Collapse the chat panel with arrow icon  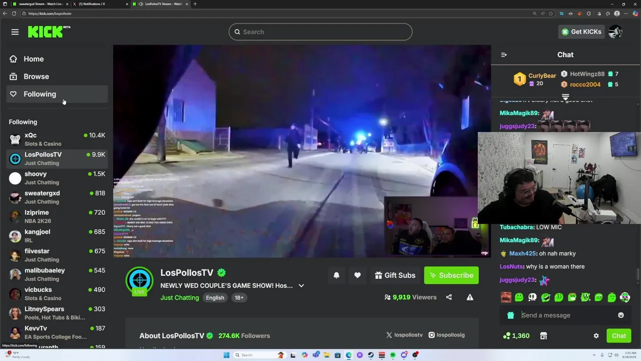pyautogui.click(x=504, y=55)
